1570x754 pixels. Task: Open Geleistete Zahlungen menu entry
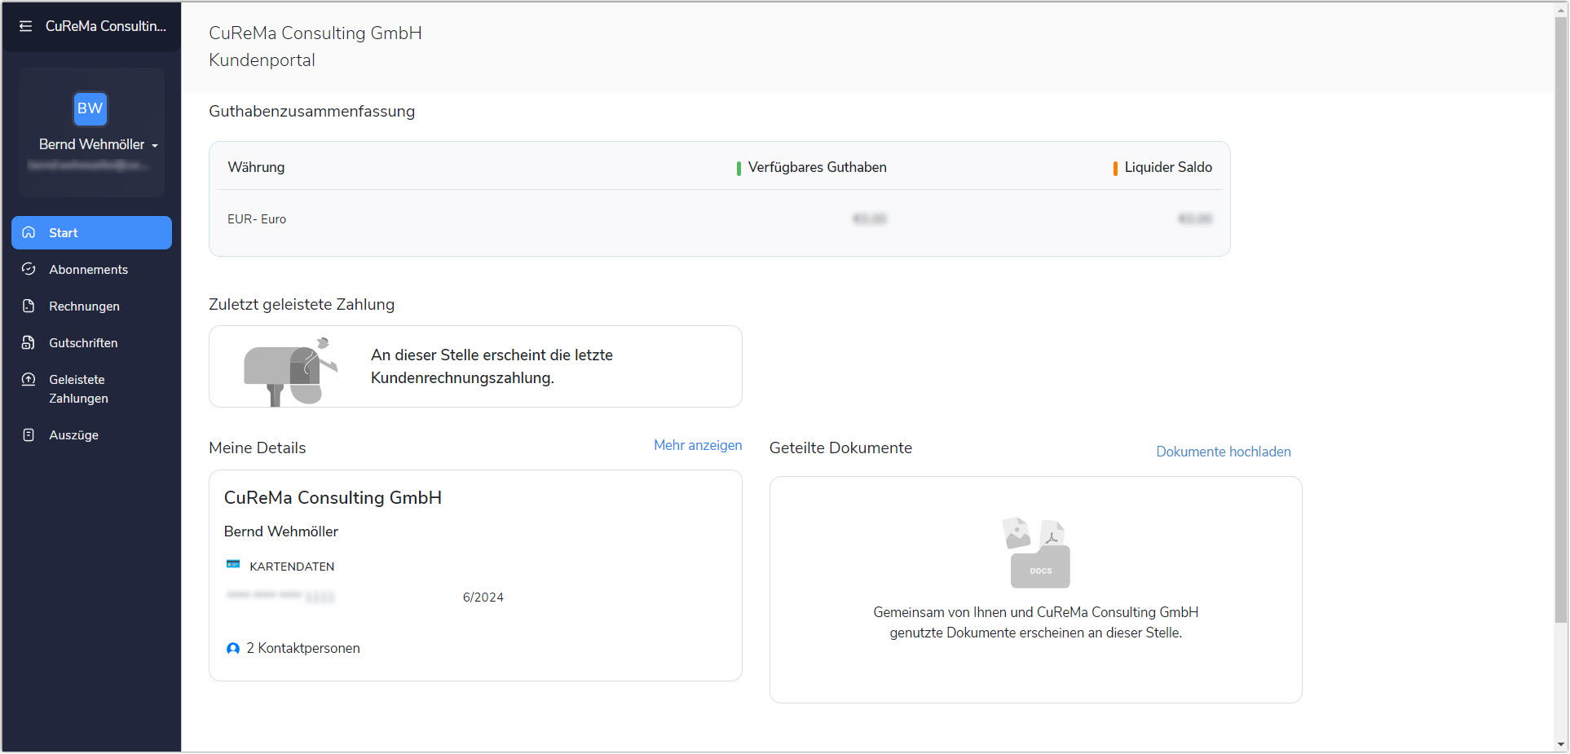point(78,389)
